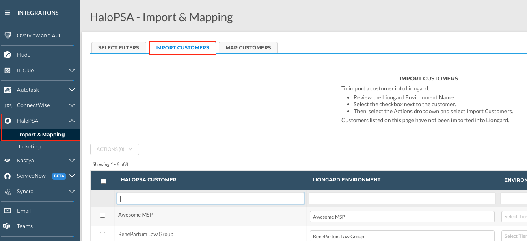Open Import & Mapping under HaloPSA
The height and width of the screenshot is (241, 527).
point(41,135)
